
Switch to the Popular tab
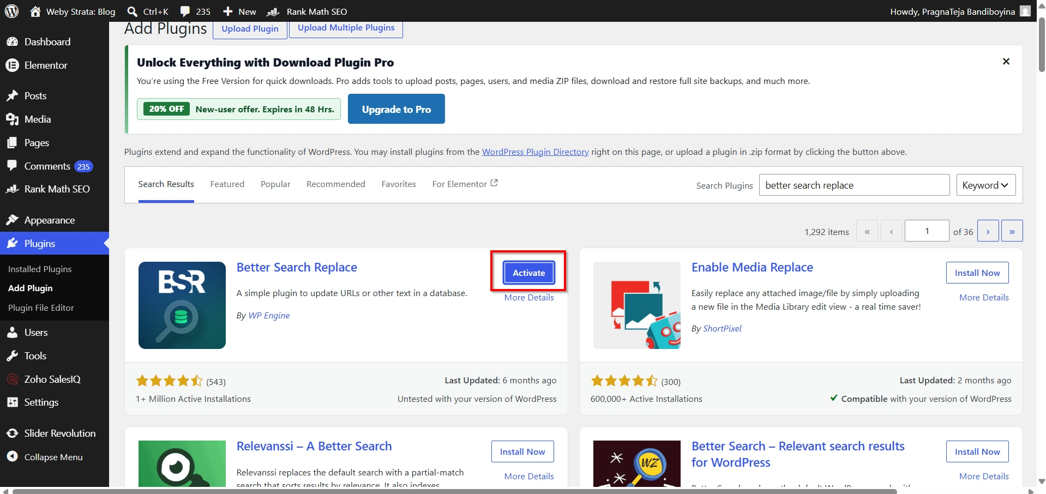coord(275,185)
